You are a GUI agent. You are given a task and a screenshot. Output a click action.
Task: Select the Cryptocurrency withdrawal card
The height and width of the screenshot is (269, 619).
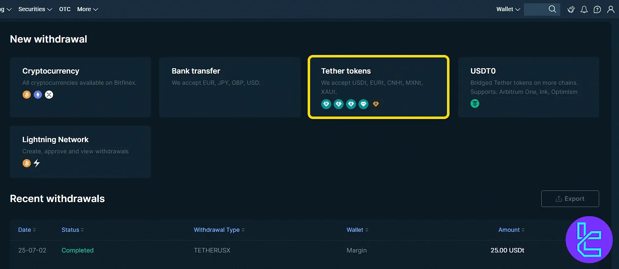pos(81,87)
